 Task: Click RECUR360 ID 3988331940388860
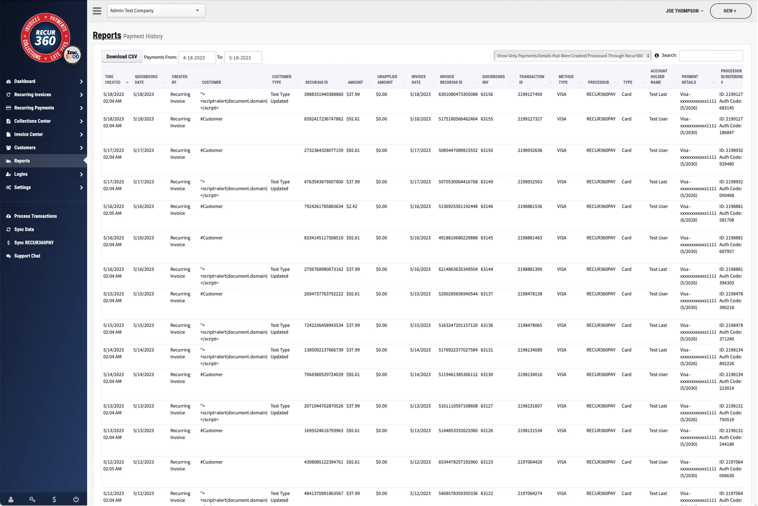click(324, 95)
